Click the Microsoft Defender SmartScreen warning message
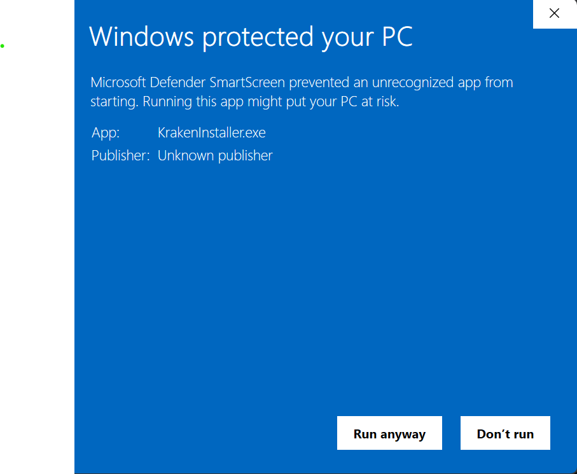 302,92
